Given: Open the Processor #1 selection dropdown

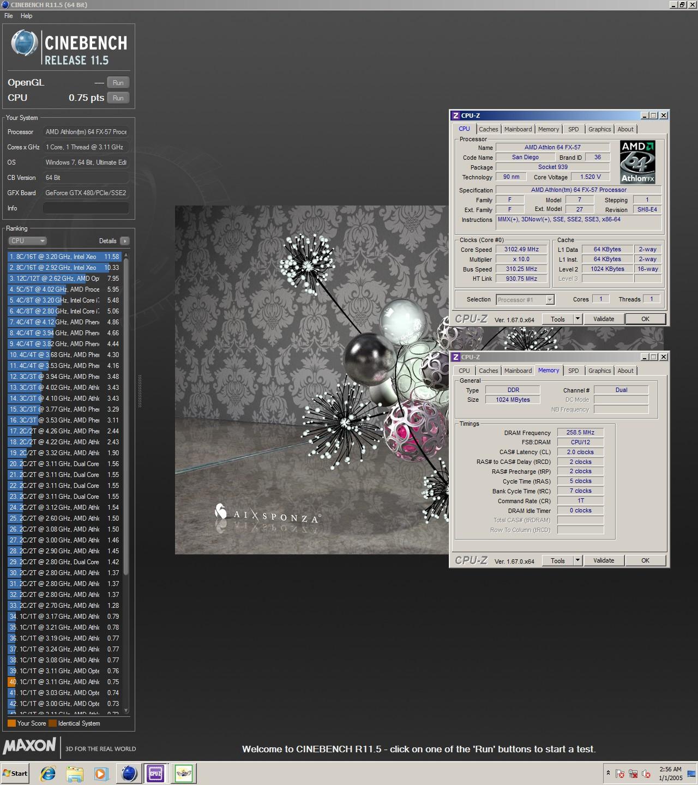Looking at the screenshot, I should click(525, 300).
